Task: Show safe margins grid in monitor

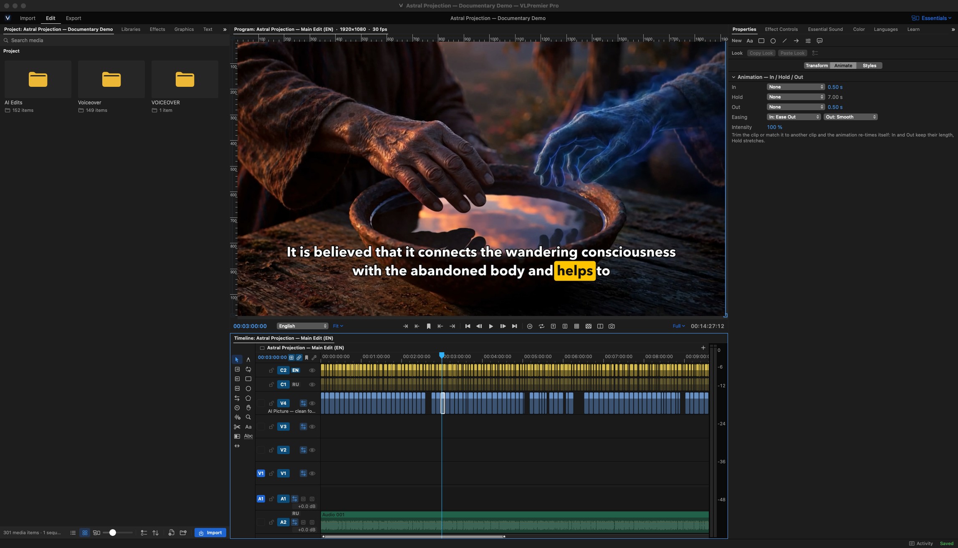Action: [576, 326]
